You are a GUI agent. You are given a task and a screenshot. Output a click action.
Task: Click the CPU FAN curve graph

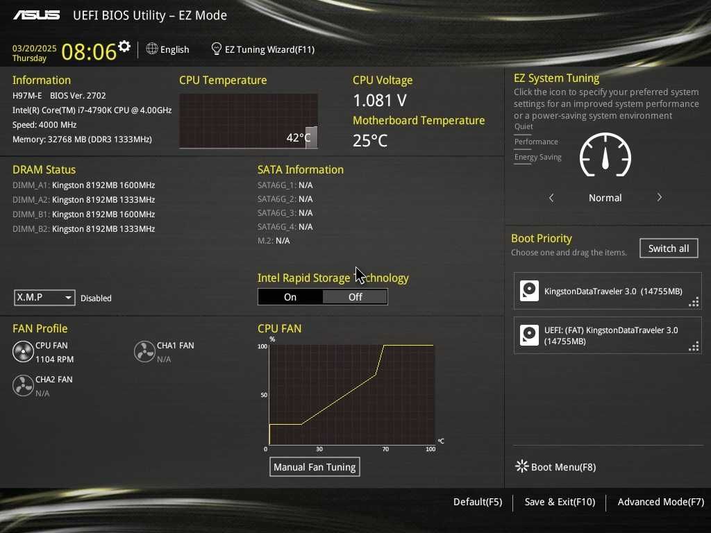[351, 394]
